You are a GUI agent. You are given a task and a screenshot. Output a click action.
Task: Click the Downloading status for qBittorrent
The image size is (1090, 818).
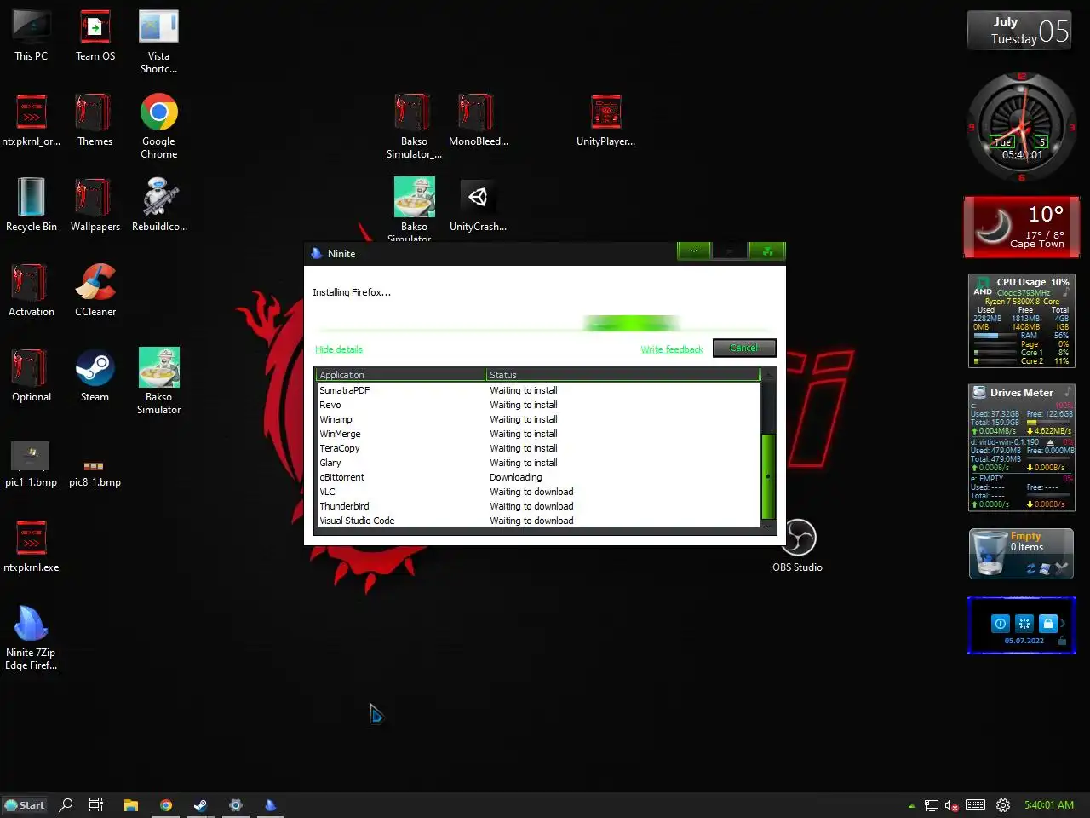(516, 477)
